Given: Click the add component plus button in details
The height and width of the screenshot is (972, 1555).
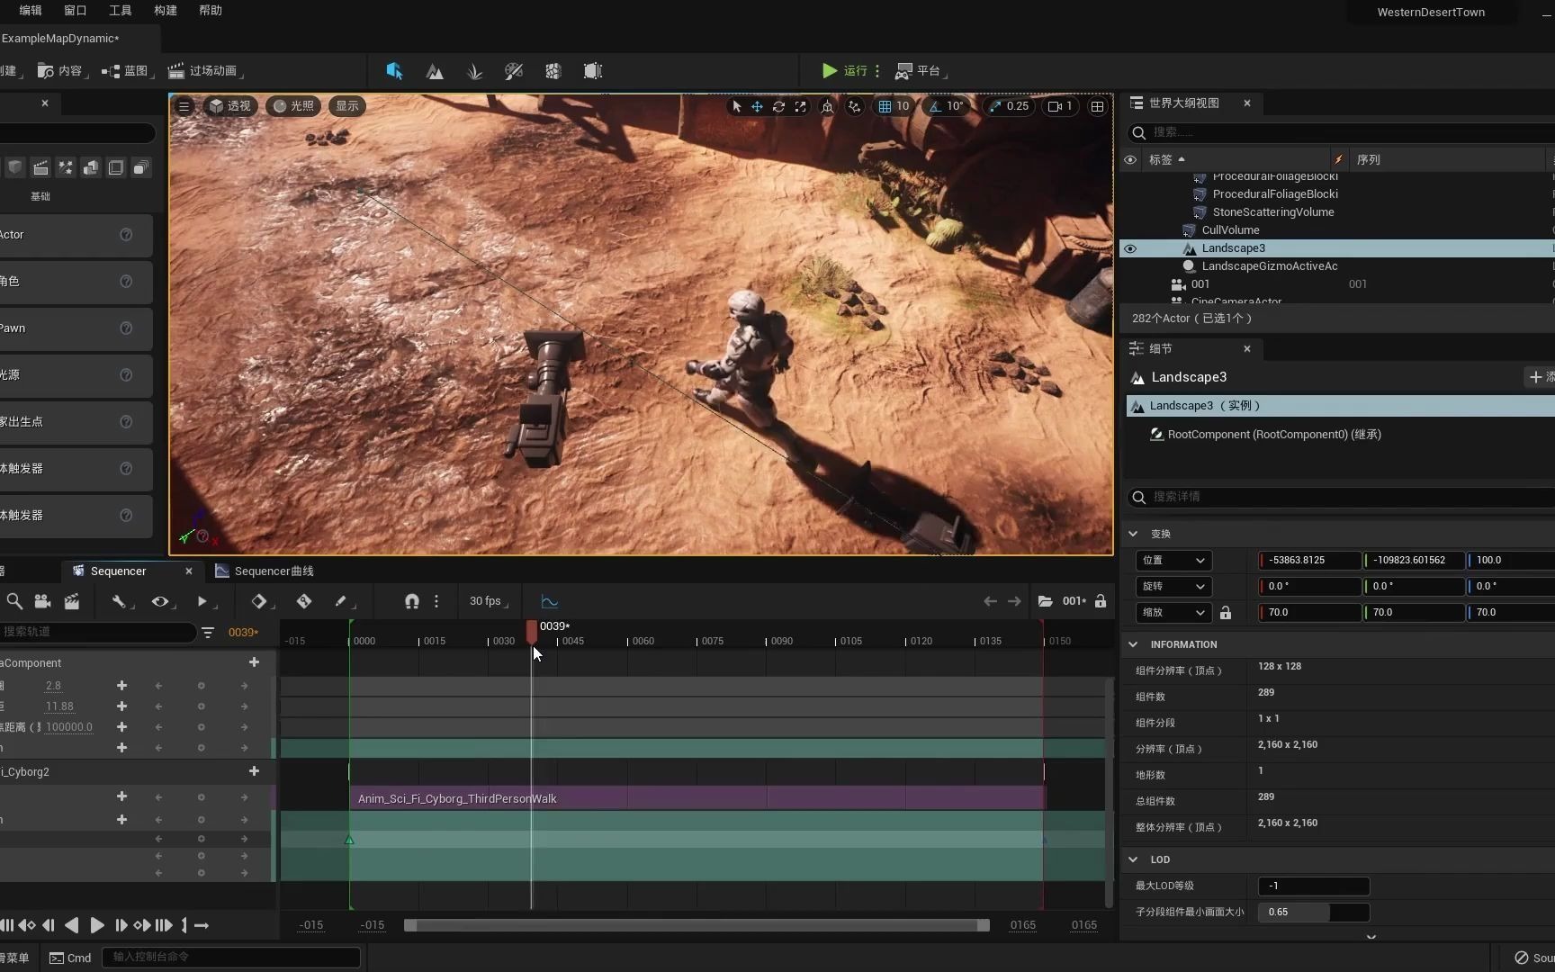Looking at the screenshot, I should pos(1541,377).
